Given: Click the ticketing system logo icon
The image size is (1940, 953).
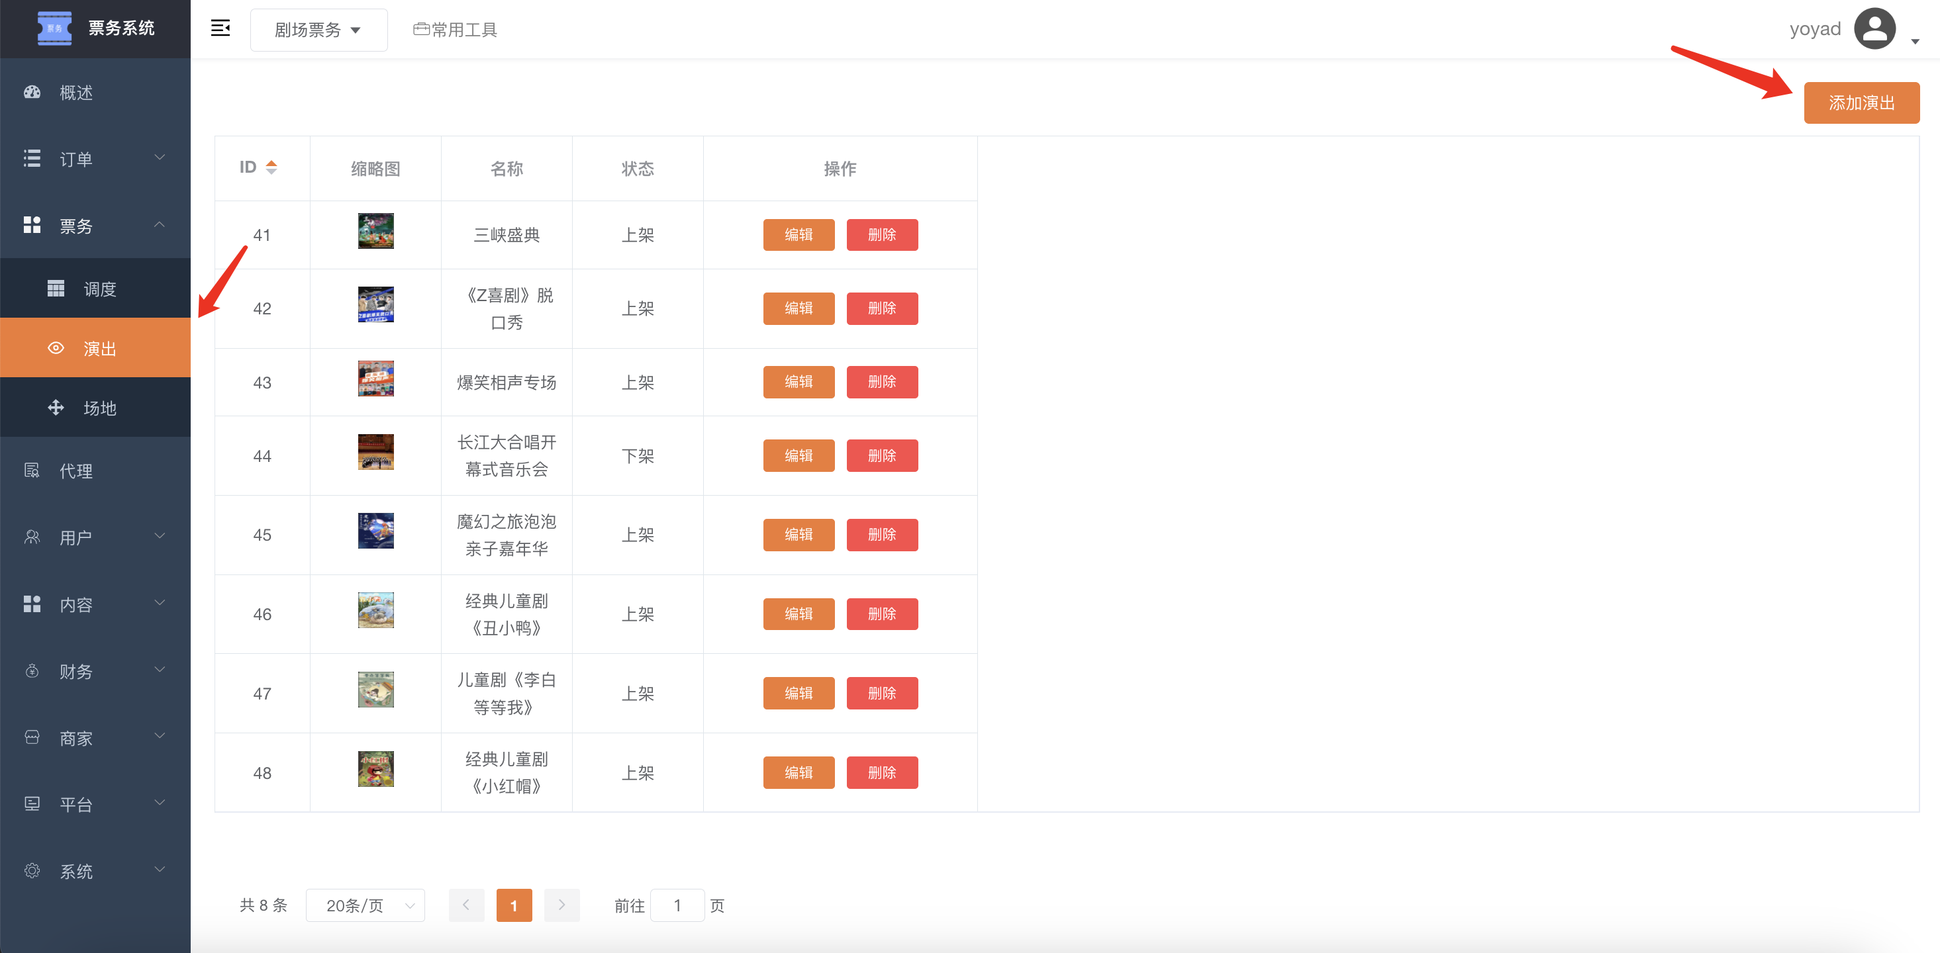Looking at the screenshot, I should coord(54,28).
